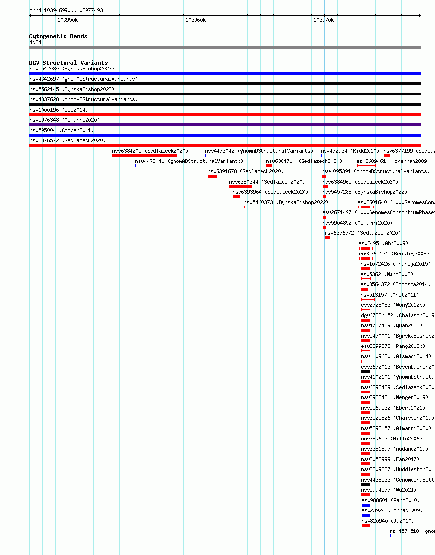The image size is (435, 555).
Task: Click nsv5460373 (ByrskaBishop2022) label
Action: pos(286,202)
